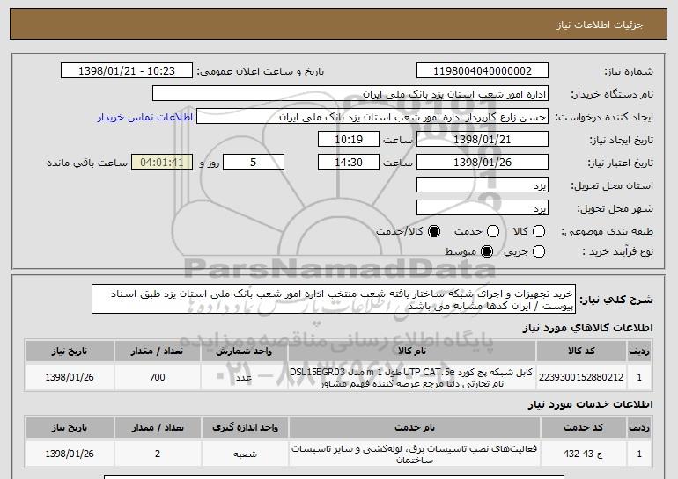Image resolution: width=678 pixels, height=479 pixels.
Task: Click general need description text box
Action: pos(334,299)
